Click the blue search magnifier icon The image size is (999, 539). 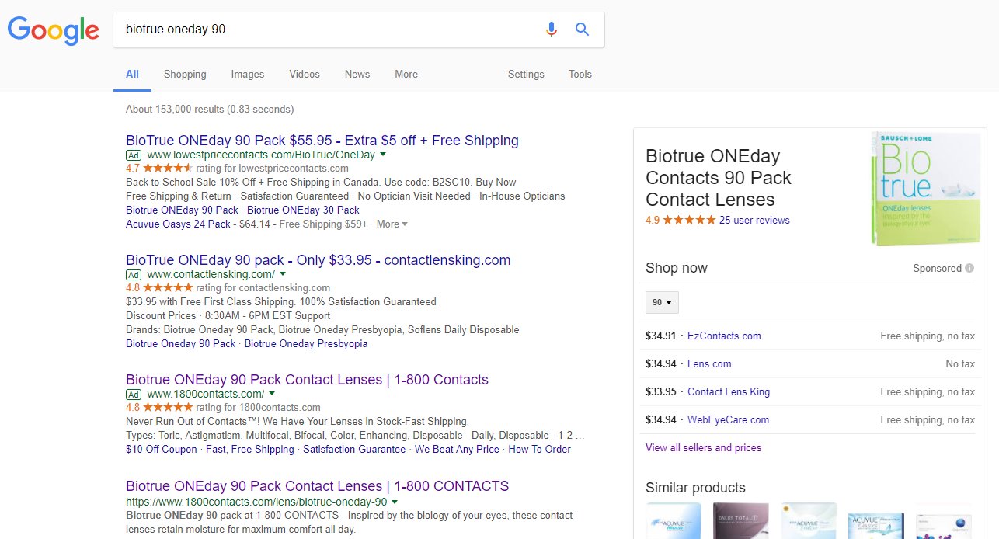coord(582,30)
